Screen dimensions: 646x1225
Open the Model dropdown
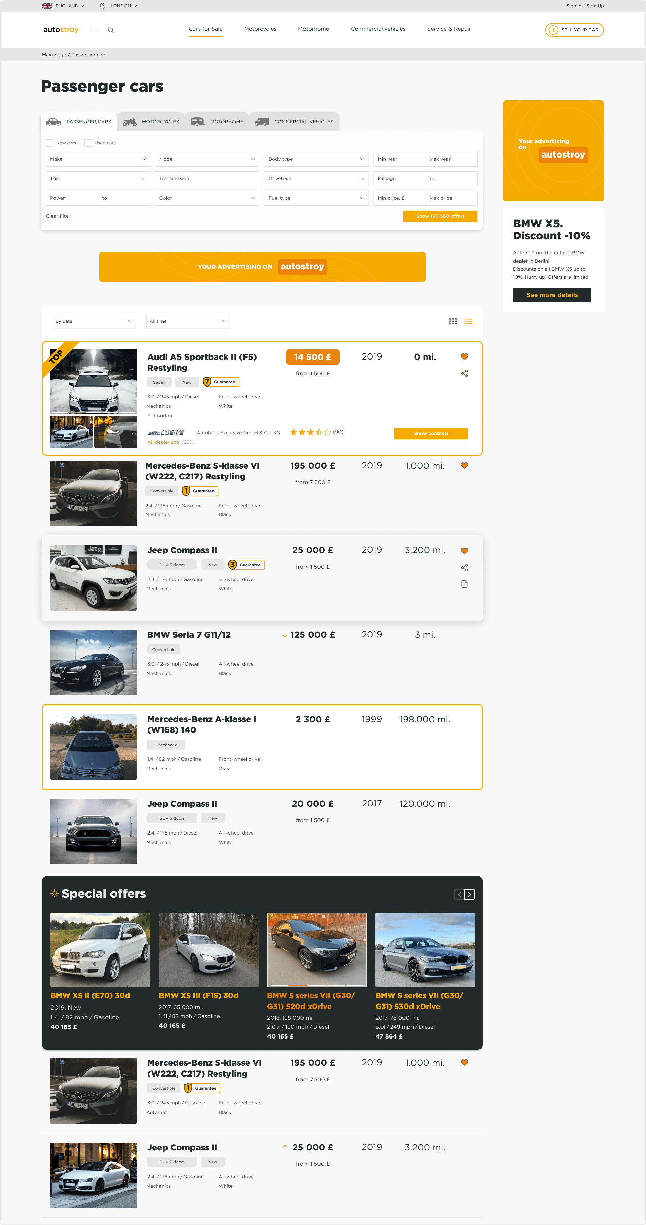point(207,159)
